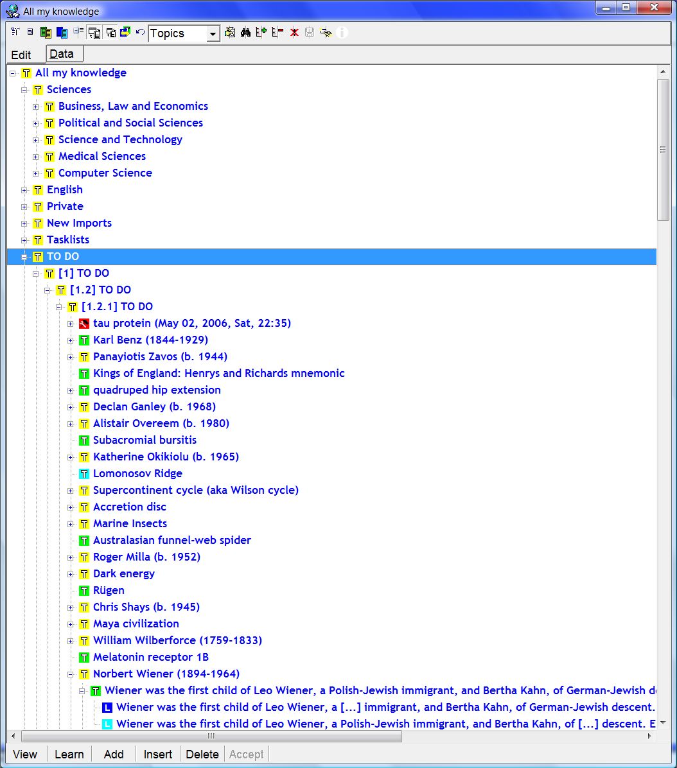677x768 pixels.
Task: Click the tree icon with green plus
Action: point(261,33)
